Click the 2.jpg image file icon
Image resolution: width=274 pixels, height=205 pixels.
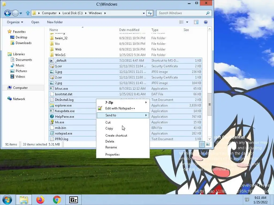tap(52, 83)
